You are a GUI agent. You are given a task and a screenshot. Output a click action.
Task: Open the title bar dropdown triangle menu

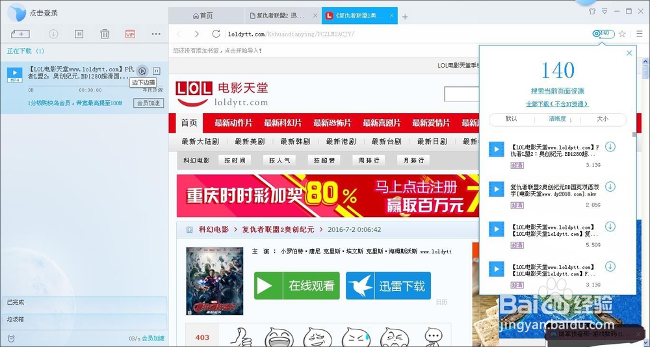pos(604,11)
